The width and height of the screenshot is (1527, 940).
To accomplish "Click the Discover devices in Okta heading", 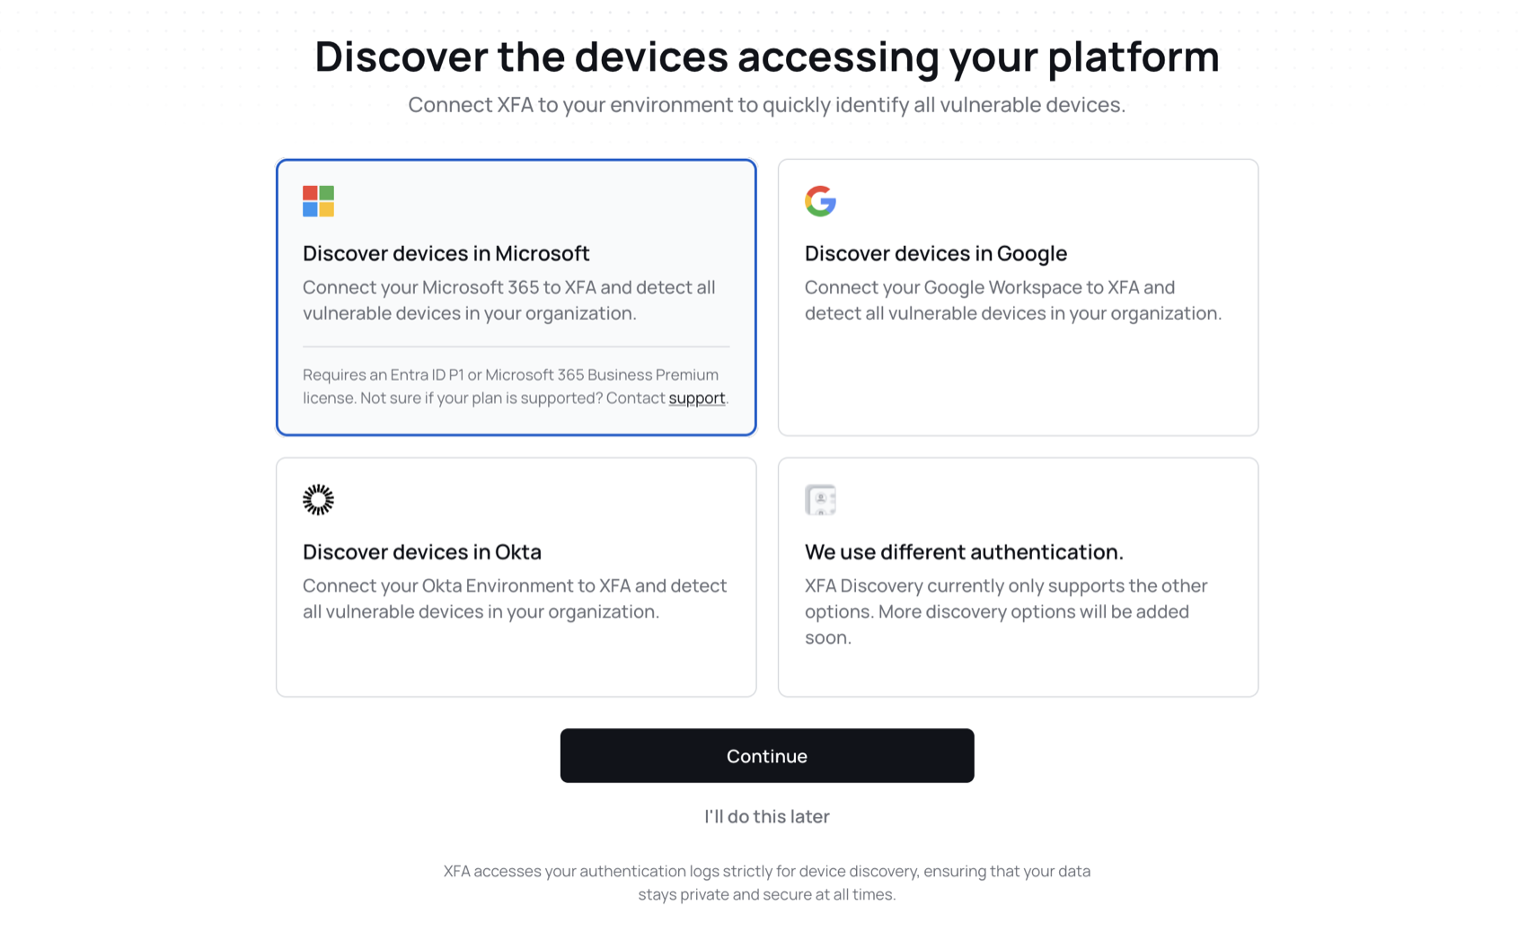I will coord(422,551).
